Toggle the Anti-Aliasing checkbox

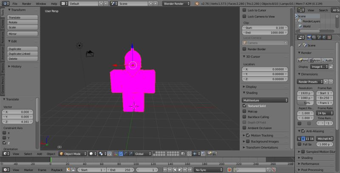point(303,131)
